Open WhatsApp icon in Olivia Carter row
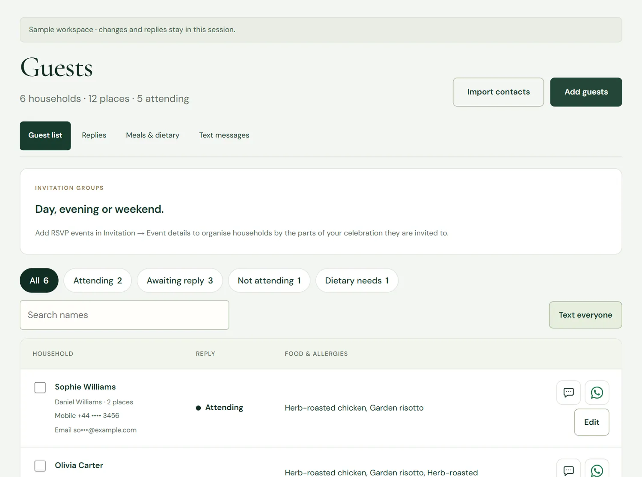Image resolution: width=642 pixels, height=477 pixels. (x=597, y=469)
